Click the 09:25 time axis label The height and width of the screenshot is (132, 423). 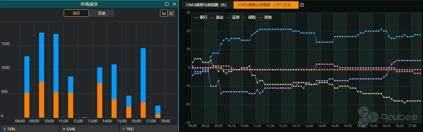205,126
